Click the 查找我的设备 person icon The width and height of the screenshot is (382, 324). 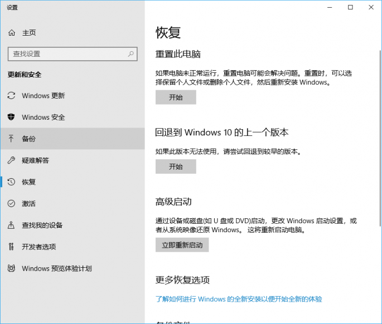pyautogui.click(x=12, y=225)
